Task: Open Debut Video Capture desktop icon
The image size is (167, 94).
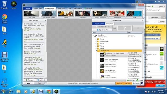Action: [x=4, y=57]
